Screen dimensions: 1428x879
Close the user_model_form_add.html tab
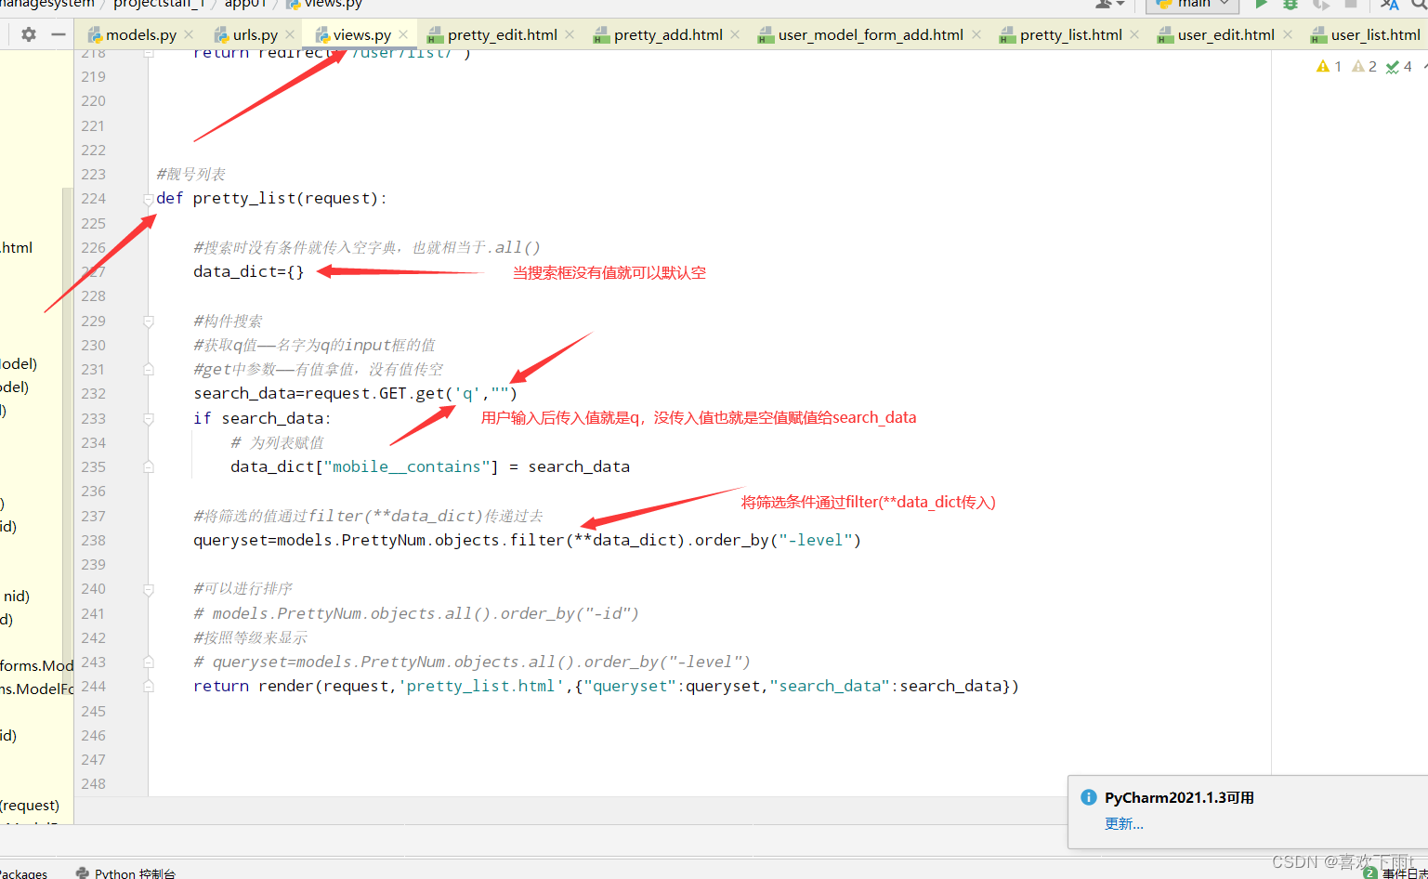coord(976,34)
